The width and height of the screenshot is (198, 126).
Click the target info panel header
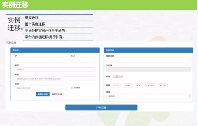pos(148,50)
